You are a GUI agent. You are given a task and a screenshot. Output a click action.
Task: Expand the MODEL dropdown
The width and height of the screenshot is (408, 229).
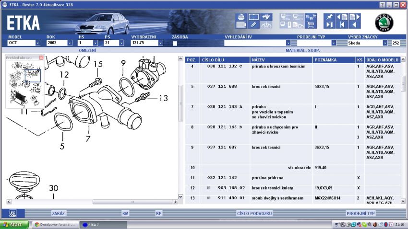pos(37,43)
